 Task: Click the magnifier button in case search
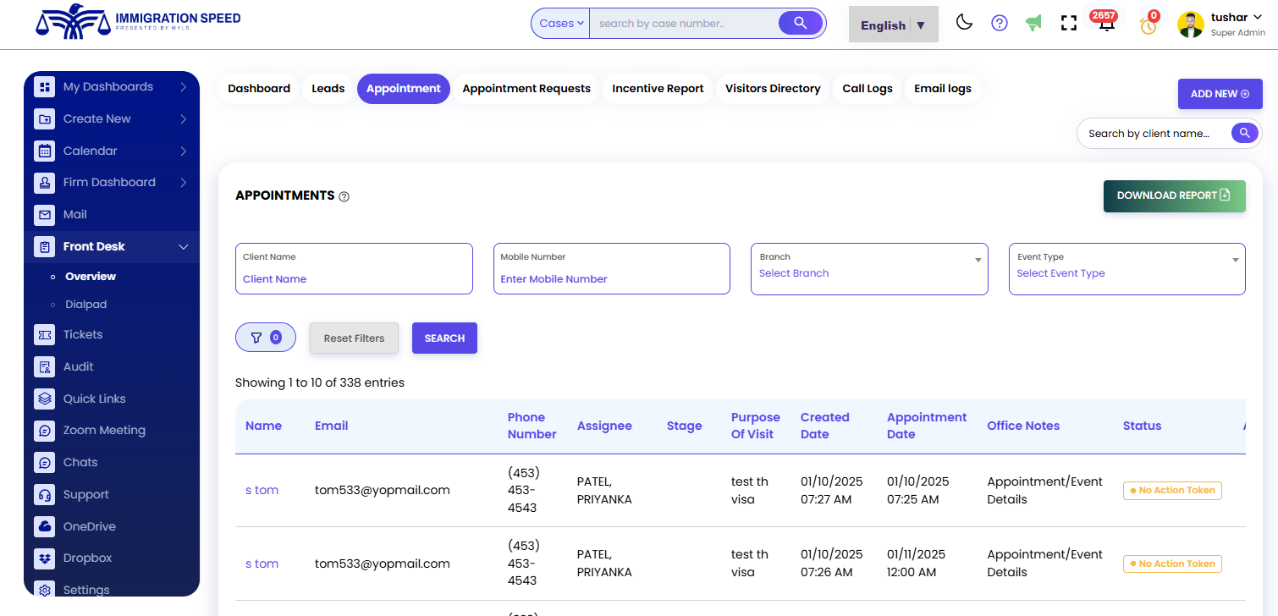tap(800, 23)
